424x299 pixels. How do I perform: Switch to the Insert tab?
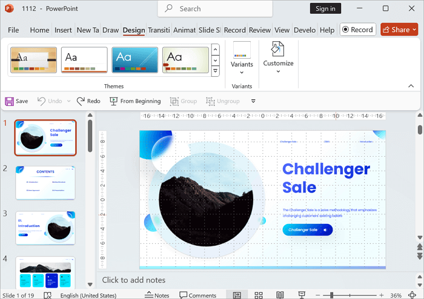tap(63, 30)
